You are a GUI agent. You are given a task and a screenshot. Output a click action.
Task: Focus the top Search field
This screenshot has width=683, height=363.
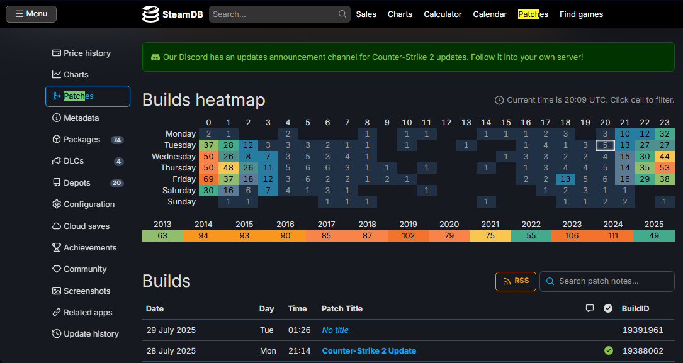coord(279,14)
